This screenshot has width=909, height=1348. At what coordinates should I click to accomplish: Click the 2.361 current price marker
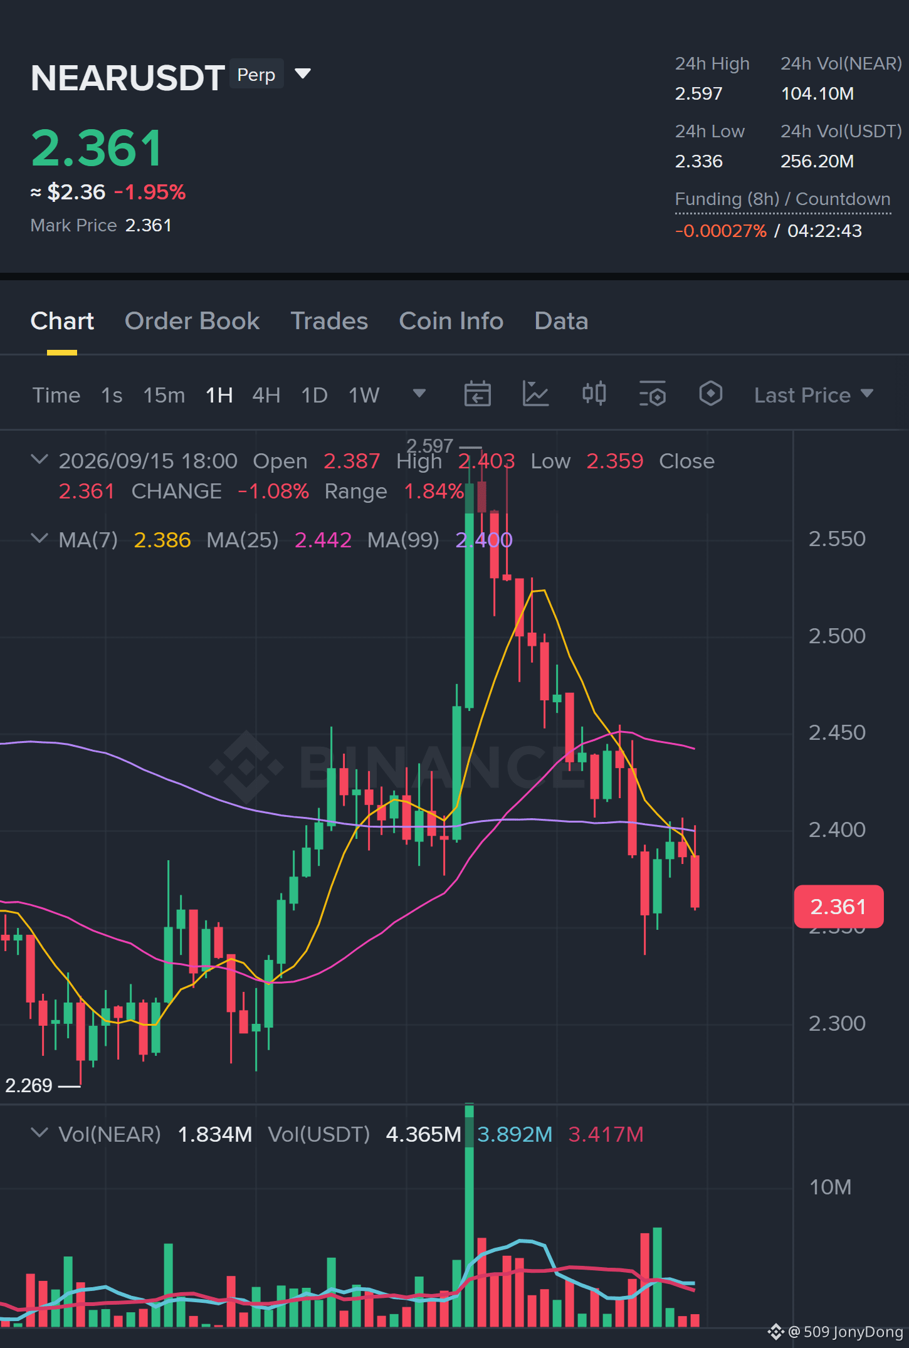click(x=839, y=907)
